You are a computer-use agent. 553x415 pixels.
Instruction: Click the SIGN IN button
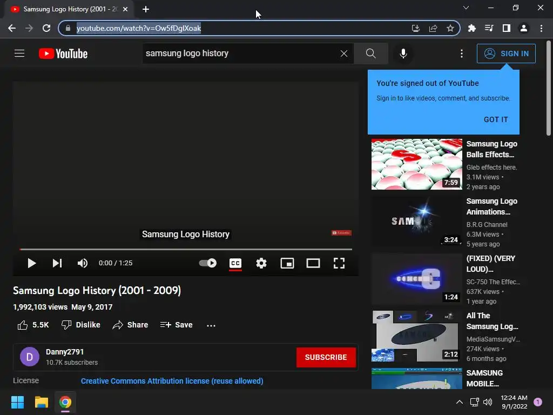coord(506,53)
